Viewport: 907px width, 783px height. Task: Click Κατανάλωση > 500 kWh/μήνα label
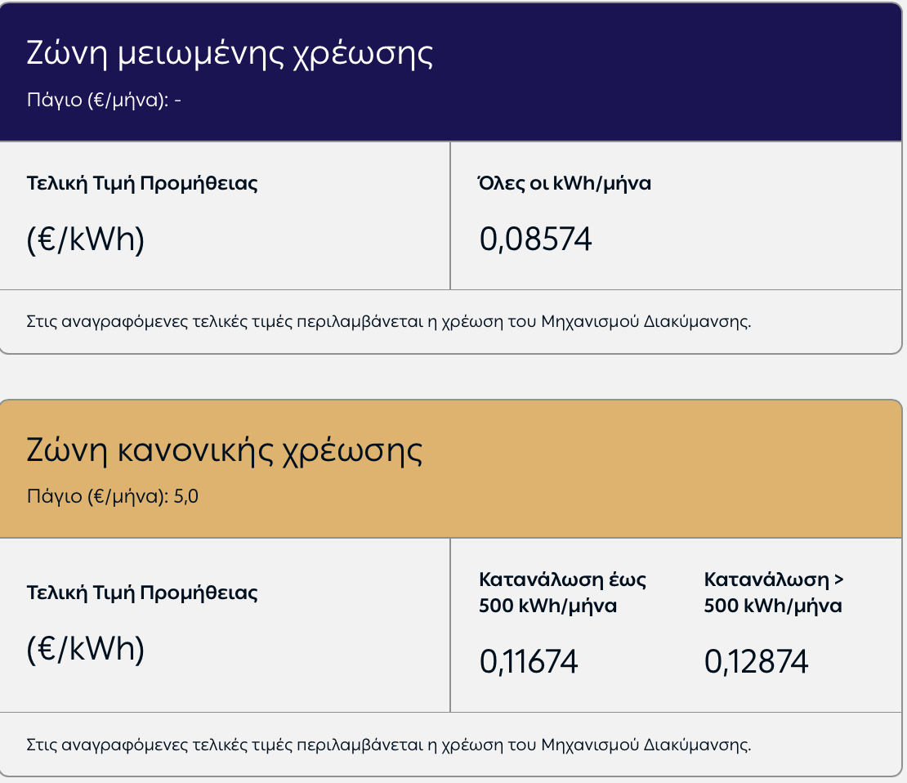pyautogui.click(x=773, y=593)
